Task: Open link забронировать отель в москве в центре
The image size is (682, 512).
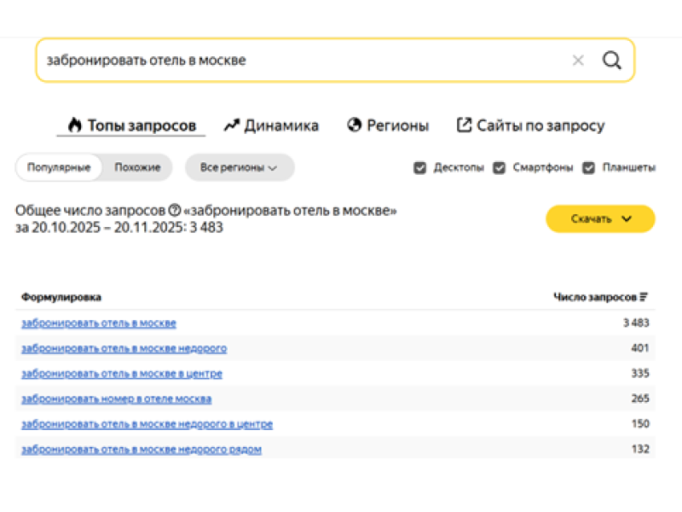Action: 121,374
